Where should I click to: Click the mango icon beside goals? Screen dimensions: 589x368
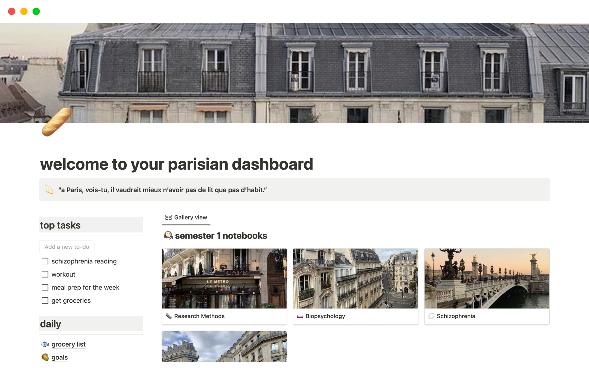point(45,358)
